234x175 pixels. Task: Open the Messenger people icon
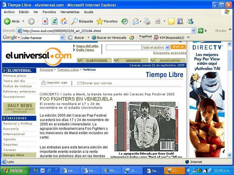pyautogui.click(x=190, y=21)
